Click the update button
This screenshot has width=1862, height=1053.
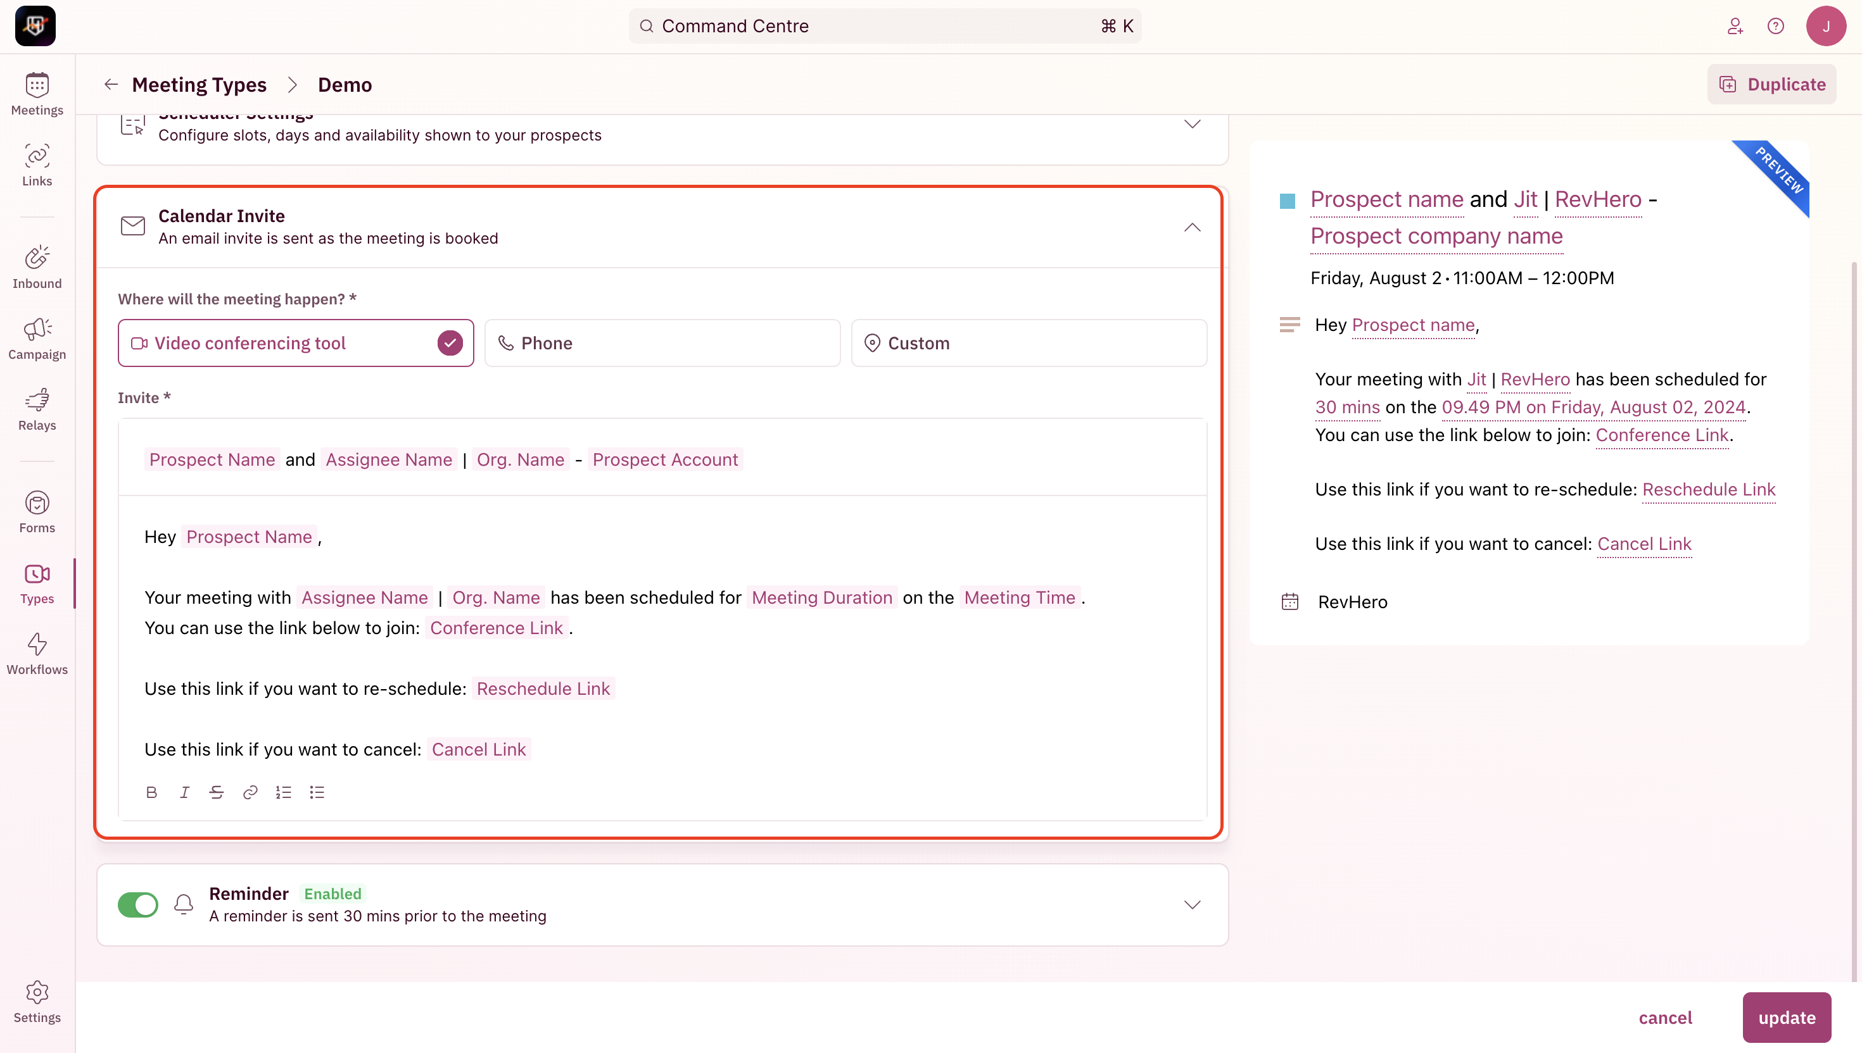(x=1787, y=1018)
